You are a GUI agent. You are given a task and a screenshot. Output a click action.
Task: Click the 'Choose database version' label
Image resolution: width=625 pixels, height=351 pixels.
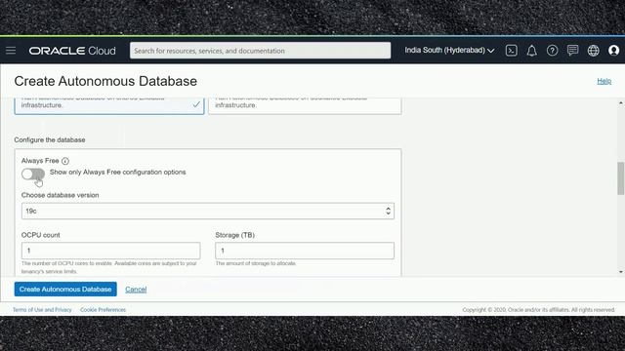point(61,195)
